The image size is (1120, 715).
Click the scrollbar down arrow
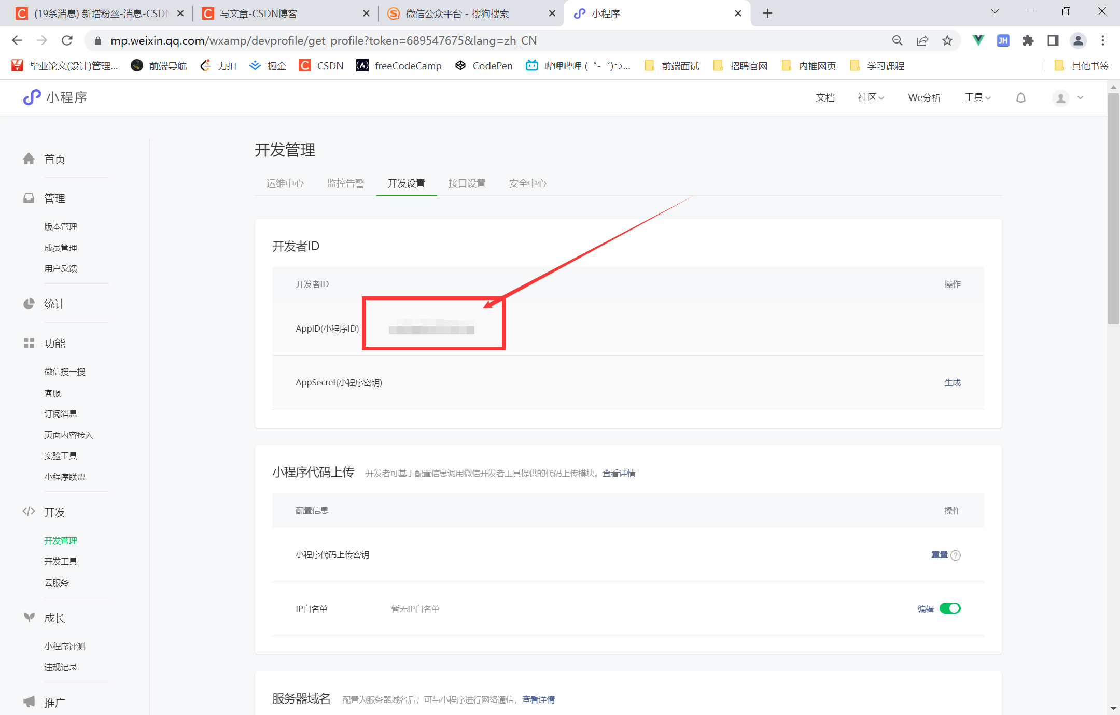coord(1113,709)
